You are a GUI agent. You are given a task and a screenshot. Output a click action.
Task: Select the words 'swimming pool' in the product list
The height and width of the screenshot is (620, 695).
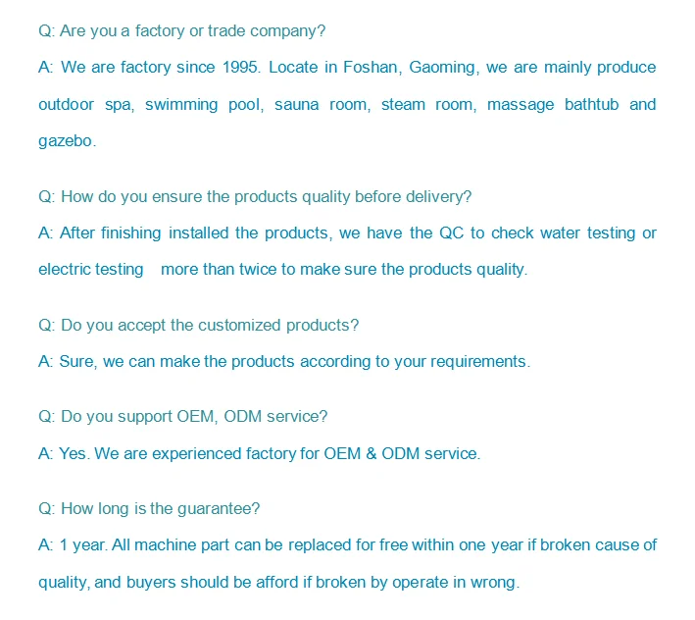point(204,105)
